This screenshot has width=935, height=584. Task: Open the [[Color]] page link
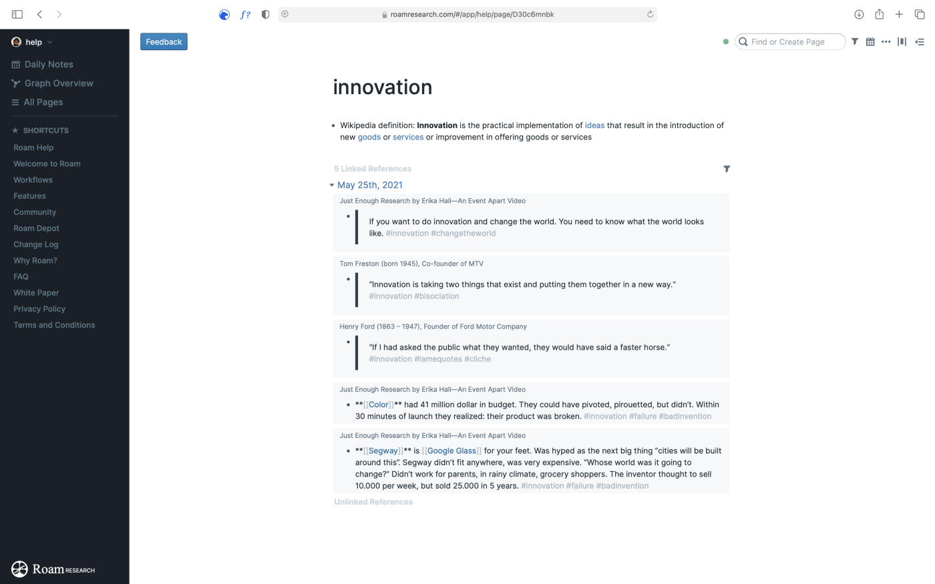379,404
